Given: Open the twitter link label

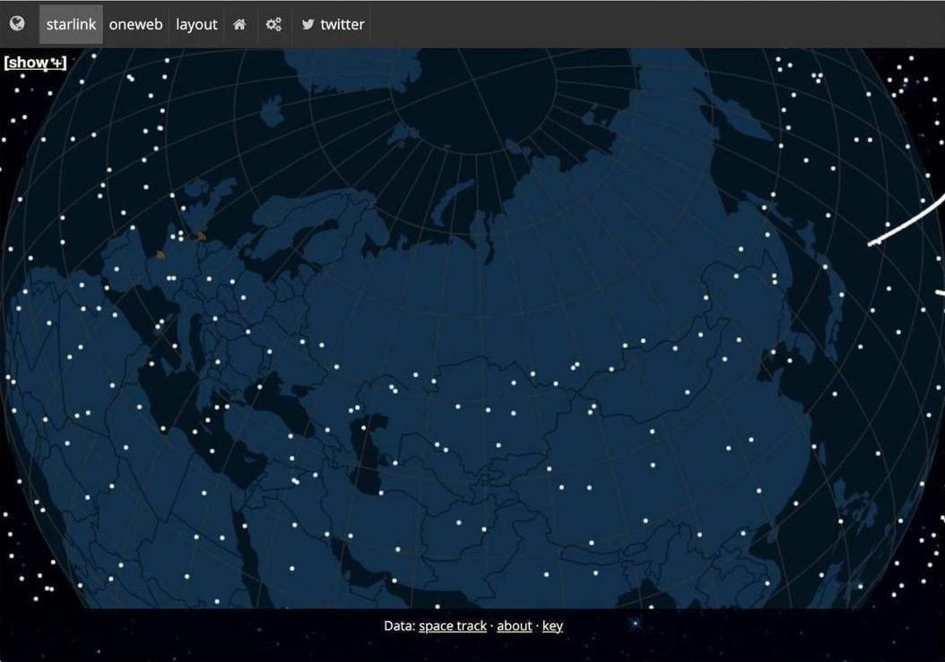Looking at the screenshot, I should click(x=342, y=24).
